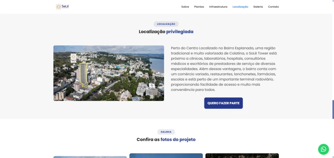This screenshot has width=334, height=158.
Task: Select the highlighted Localização nav link
Action: pos(240,7)
